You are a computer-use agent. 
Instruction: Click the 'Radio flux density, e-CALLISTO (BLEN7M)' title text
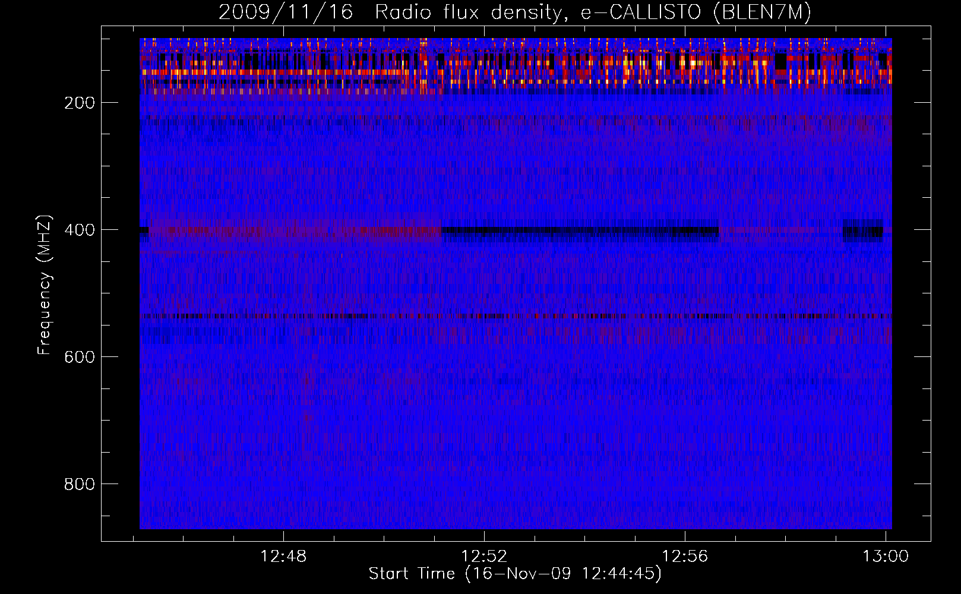[x=593, y=12]
